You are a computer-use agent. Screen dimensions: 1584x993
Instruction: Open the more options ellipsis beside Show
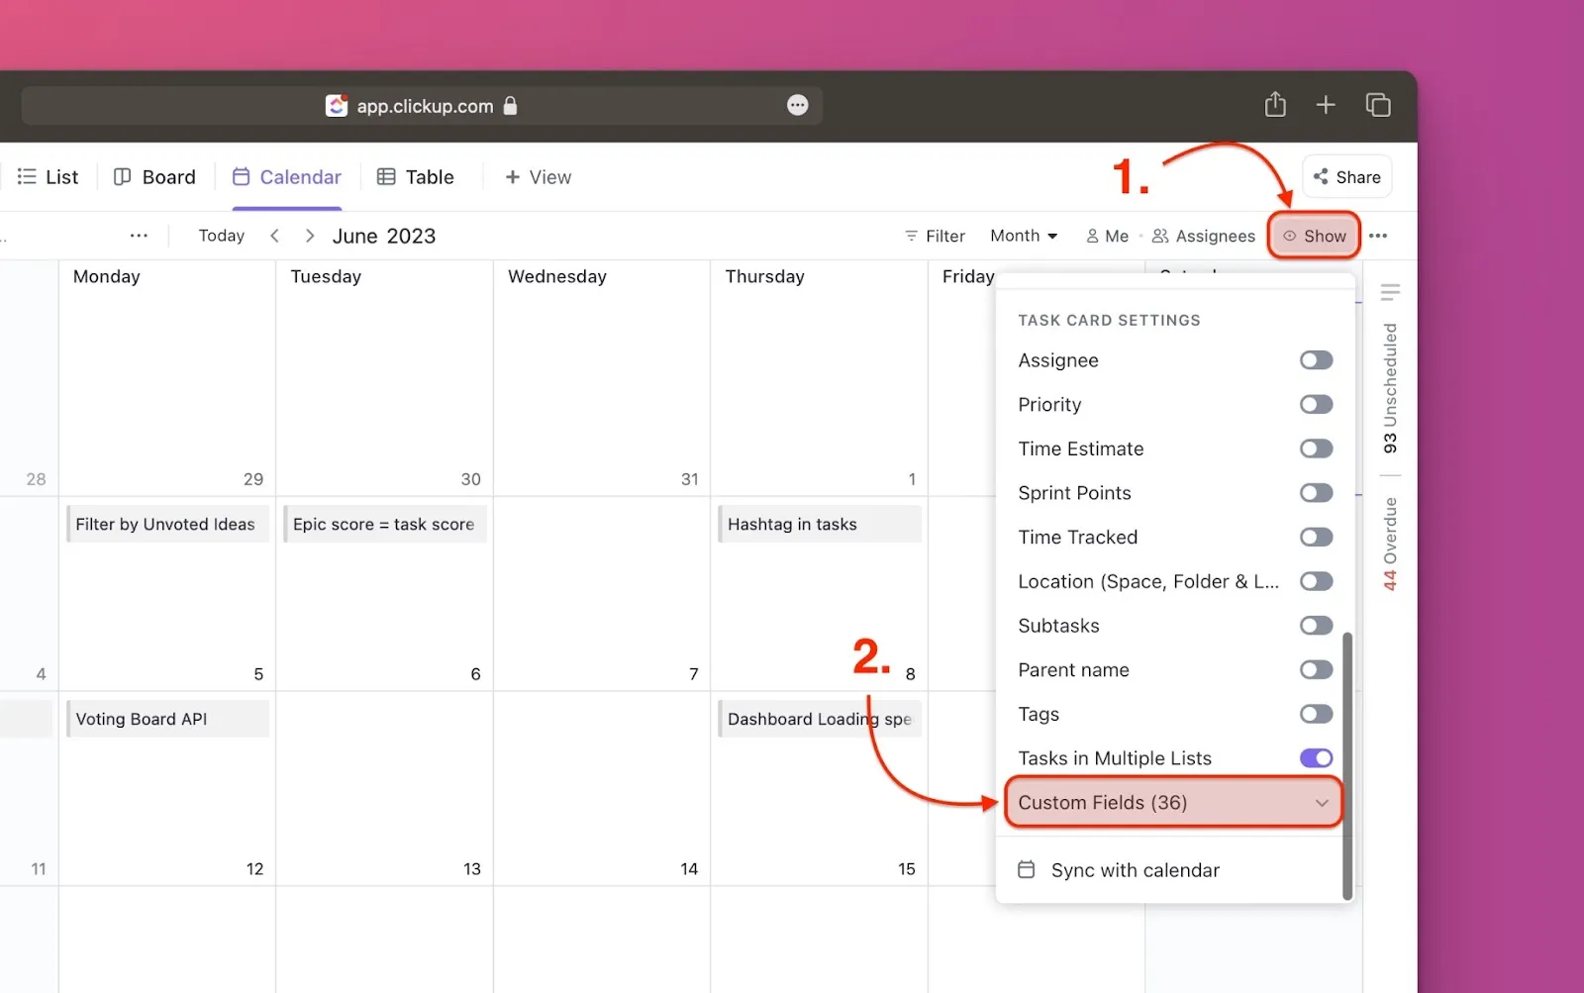1378,236
